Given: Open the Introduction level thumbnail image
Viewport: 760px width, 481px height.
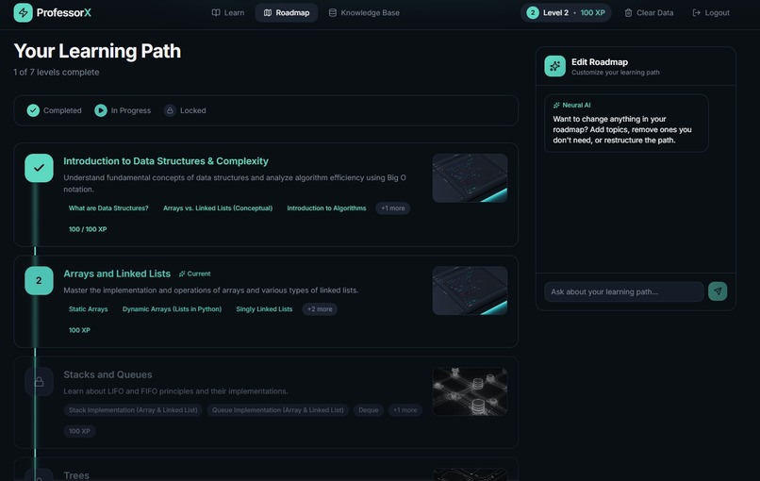Looking at the screenshot, I should [470, 178].
